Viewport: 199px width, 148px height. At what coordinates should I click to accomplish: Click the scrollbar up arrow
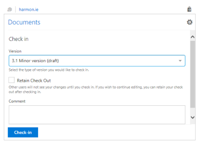[x=193, y=37]
